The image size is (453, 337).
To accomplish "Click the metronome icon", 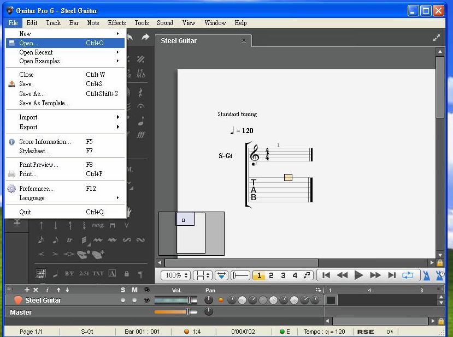I will [x=426, y=275].
